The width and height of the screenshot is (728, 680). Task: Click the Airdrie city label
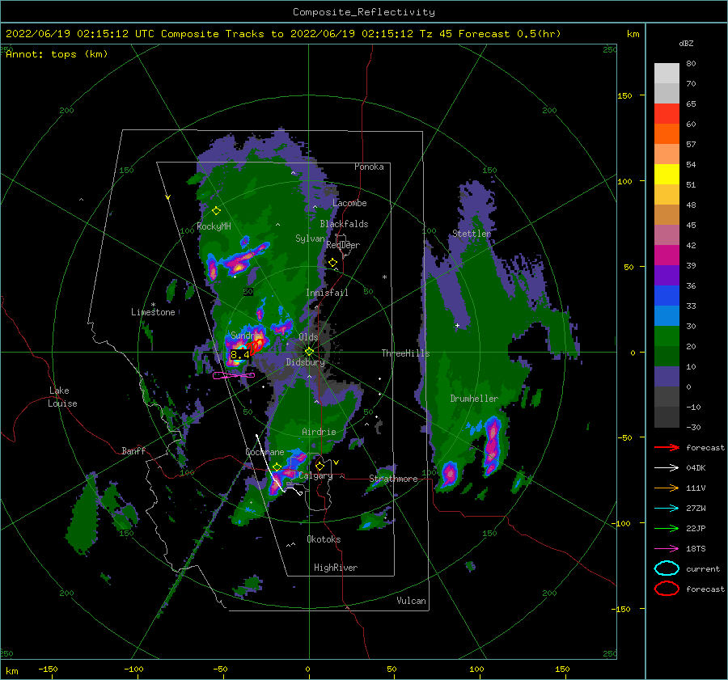pos(319,432)
